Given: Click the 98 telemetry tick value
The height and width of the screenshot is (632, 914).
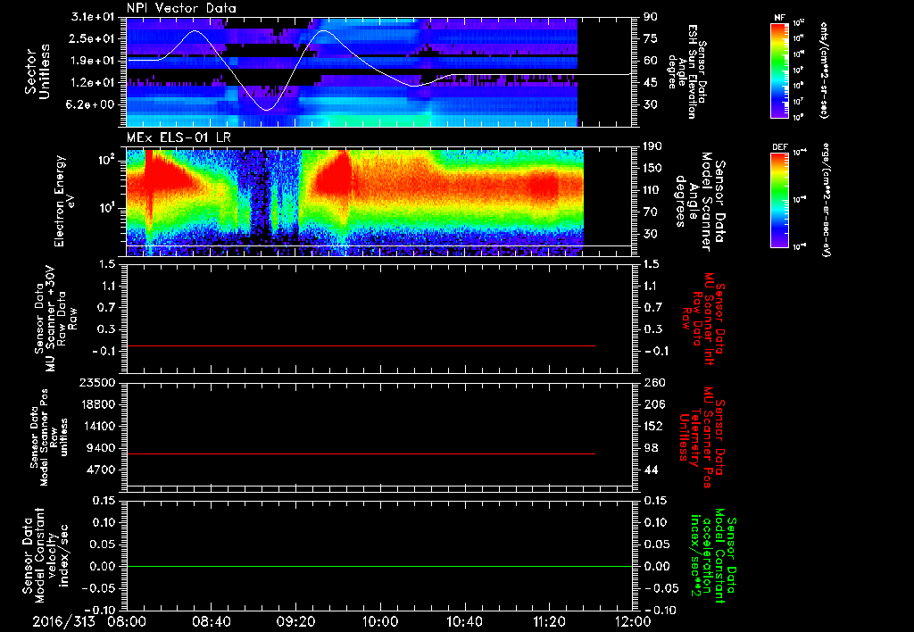Looking at the screenshot, I should point(651,448).
